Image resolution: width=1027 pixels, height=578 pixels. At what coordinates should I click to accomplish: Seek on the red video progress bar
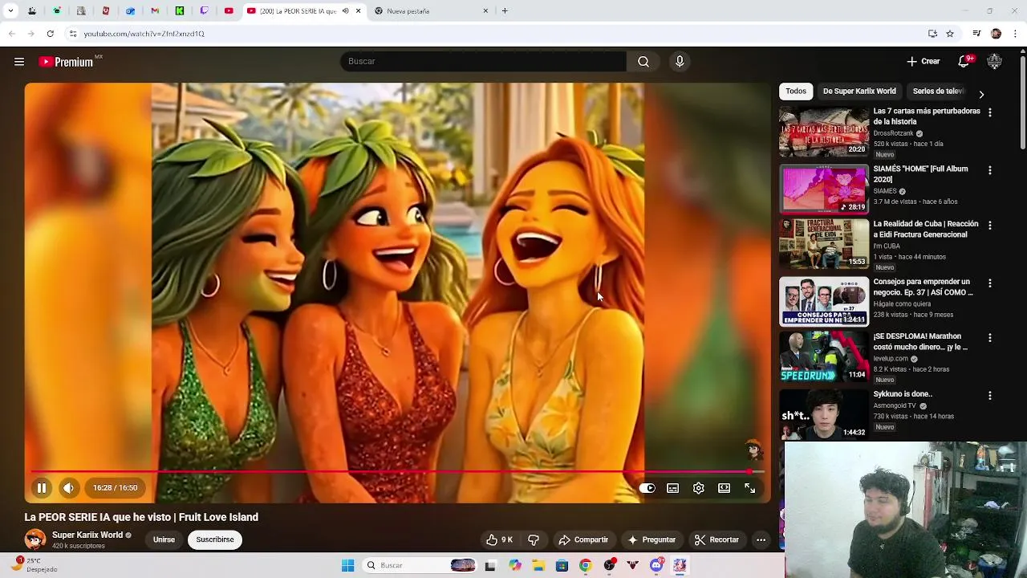pyautogui.click(x=397, y=472)
